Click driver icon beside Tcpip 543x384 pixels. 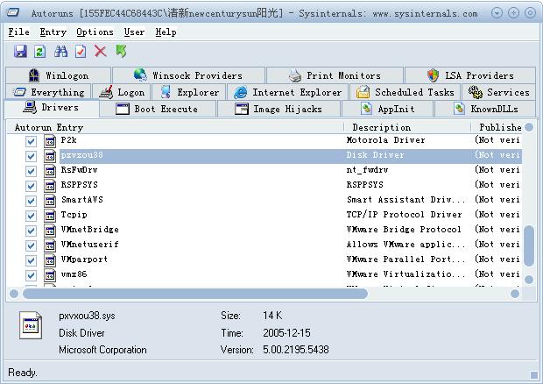point(50,215)
